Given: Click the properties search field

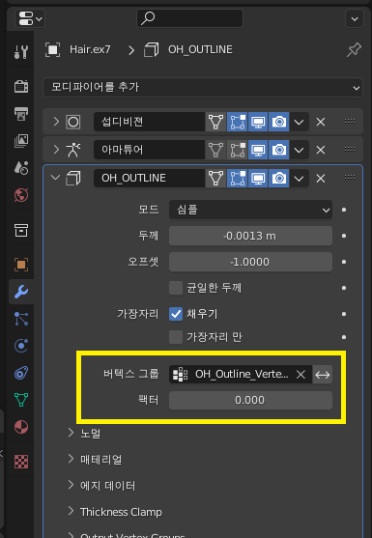Looking at the screenshot, I should tap(189, 18).
